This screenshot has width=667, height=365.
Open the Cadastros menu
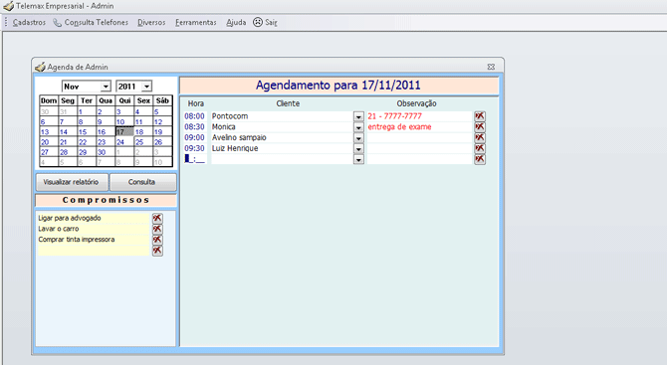tap(29, 22)
